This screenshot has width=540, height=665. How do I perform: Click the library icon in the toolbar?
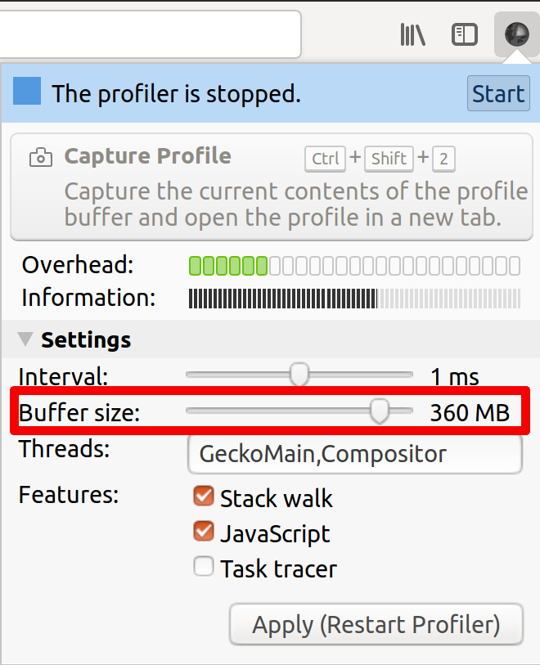click(412, 34)
